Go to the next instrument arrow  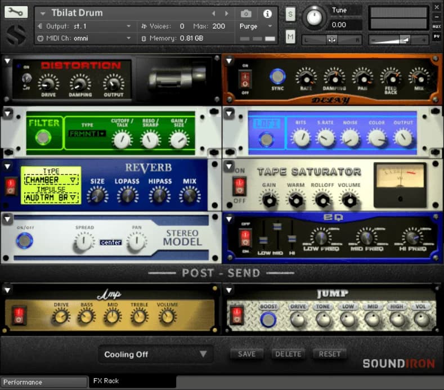click(227, 14)
